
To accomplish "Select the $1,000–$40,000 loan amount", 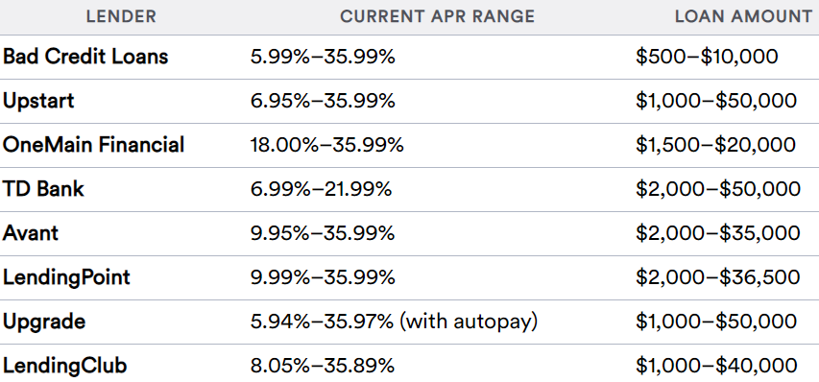I will (716, 366).
